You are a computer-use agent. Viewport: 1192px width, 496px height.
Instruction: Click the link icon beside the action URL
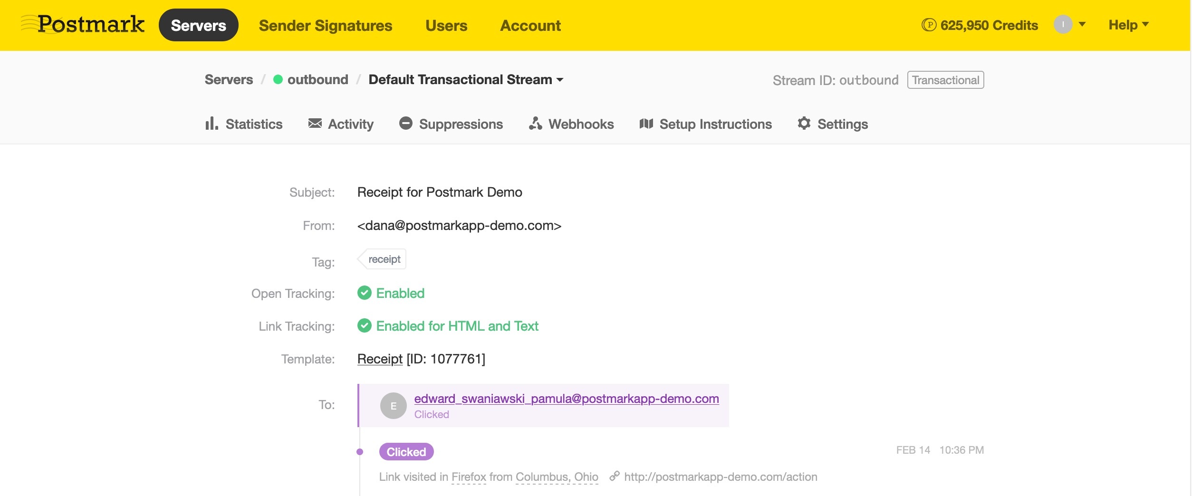[615, 476]
